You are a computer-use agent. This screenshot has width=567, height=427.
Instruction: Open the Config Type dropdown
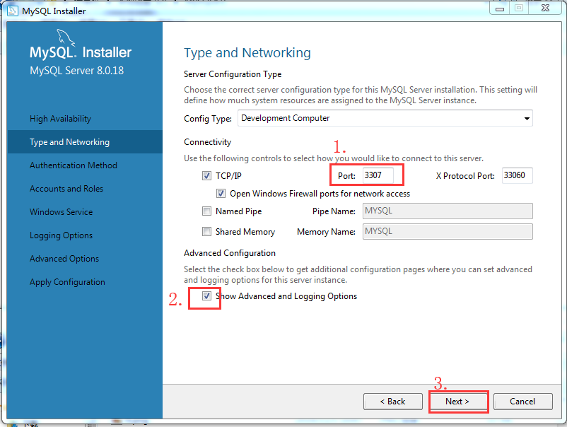[527, 118]
